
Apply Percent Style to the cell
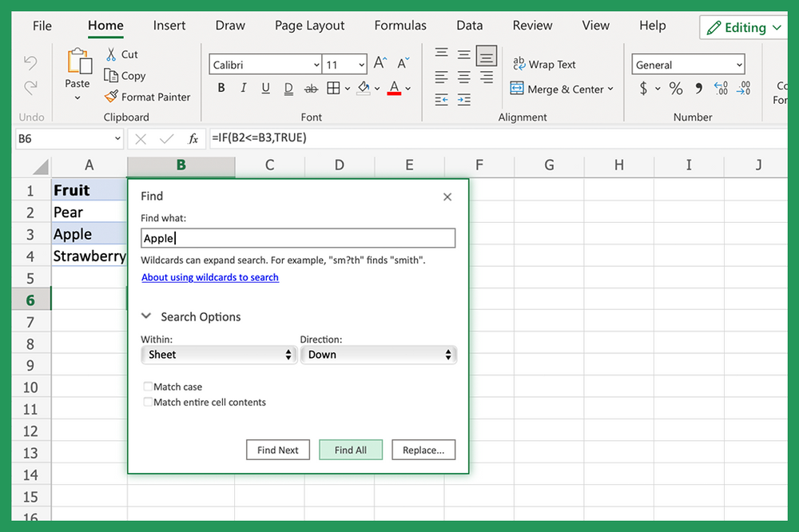click(x=675, y=89)
